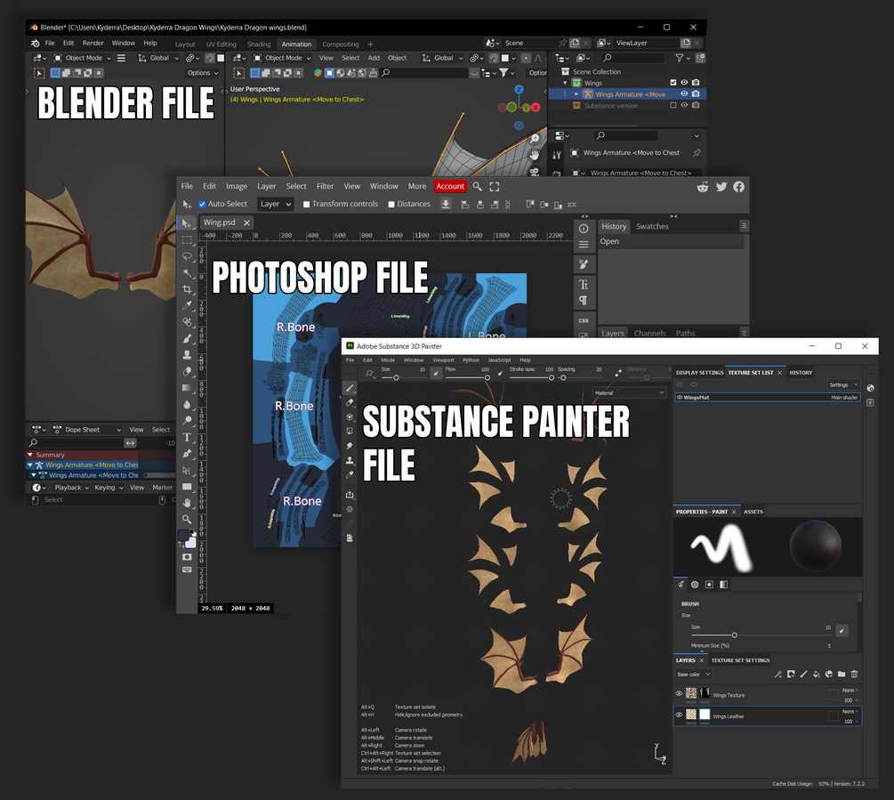Image resolution: width=894 pixels, height=800 pixels.
Task: Select the Paint brush tool in Substance Painter
Action: tap(350, 388)
